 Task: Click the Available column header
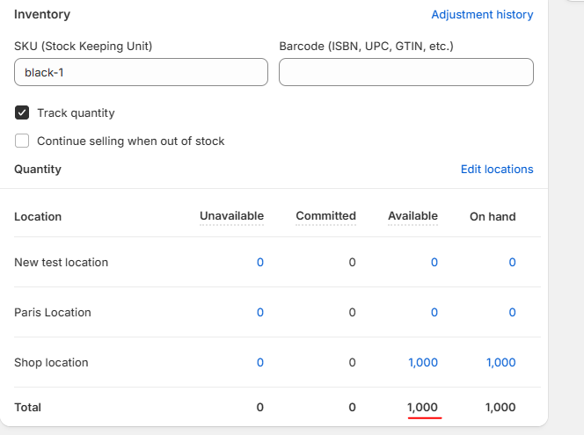click(x=412, y=216)
